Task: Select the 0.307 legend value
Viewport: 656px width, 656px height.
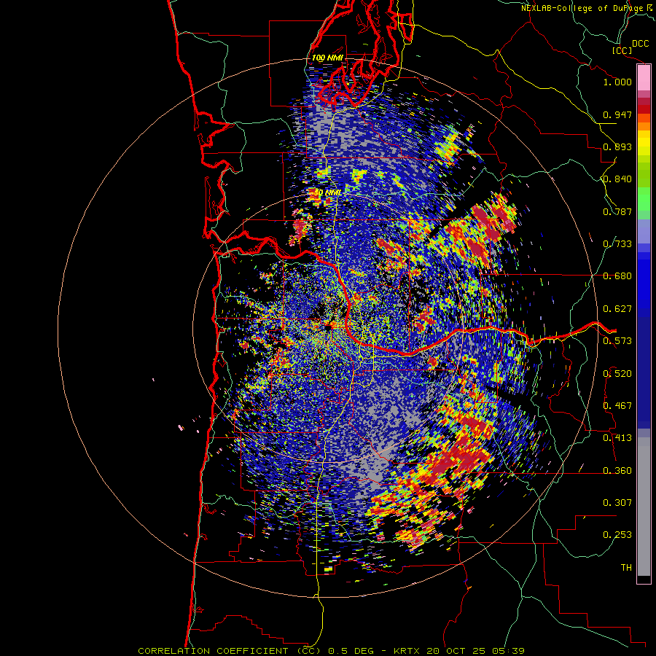Action: click(617, 503)
